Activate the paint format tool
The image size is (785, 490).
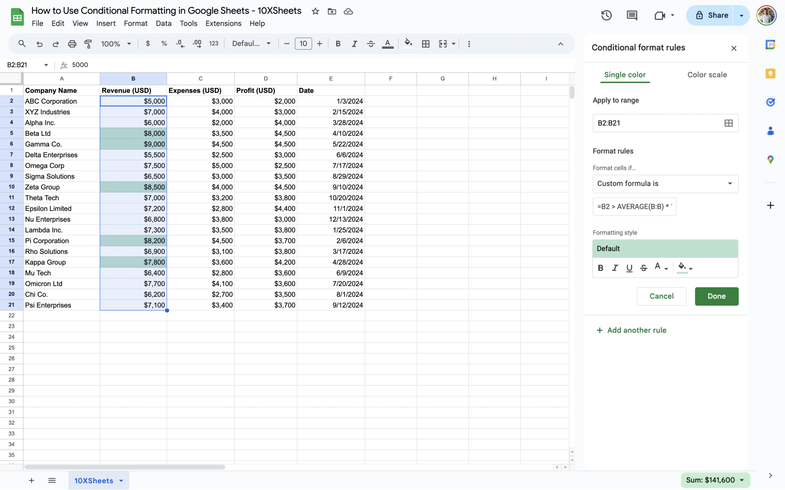click(88, 44)
